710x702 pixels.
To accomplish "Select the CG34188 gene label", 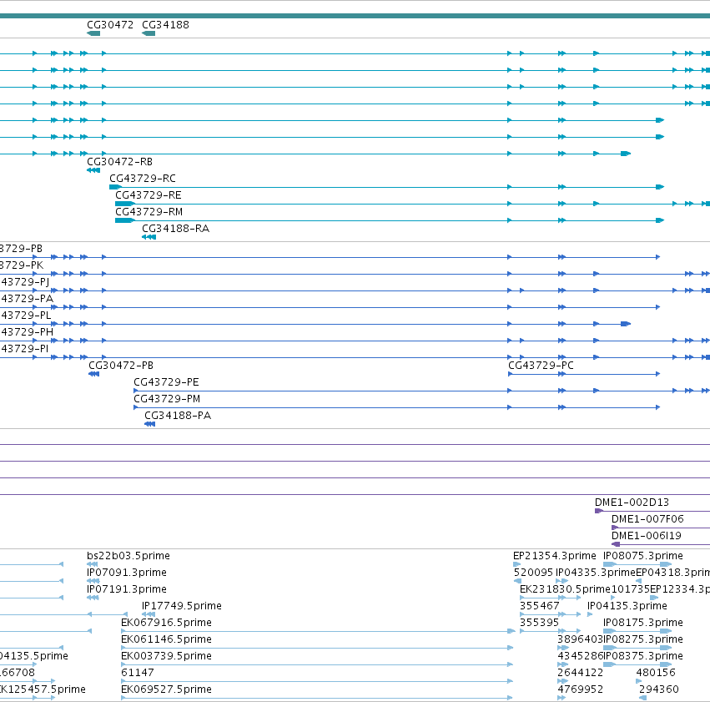I will click(x=165, y=25).
